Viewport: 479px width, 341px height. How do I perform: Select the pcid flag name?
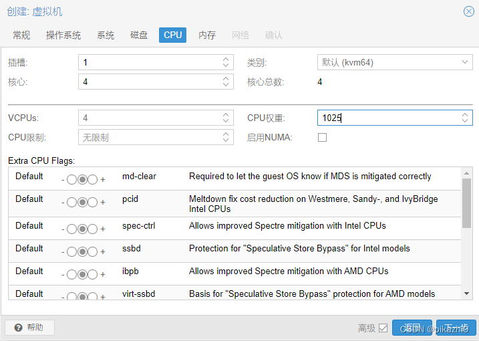(130, 199)
